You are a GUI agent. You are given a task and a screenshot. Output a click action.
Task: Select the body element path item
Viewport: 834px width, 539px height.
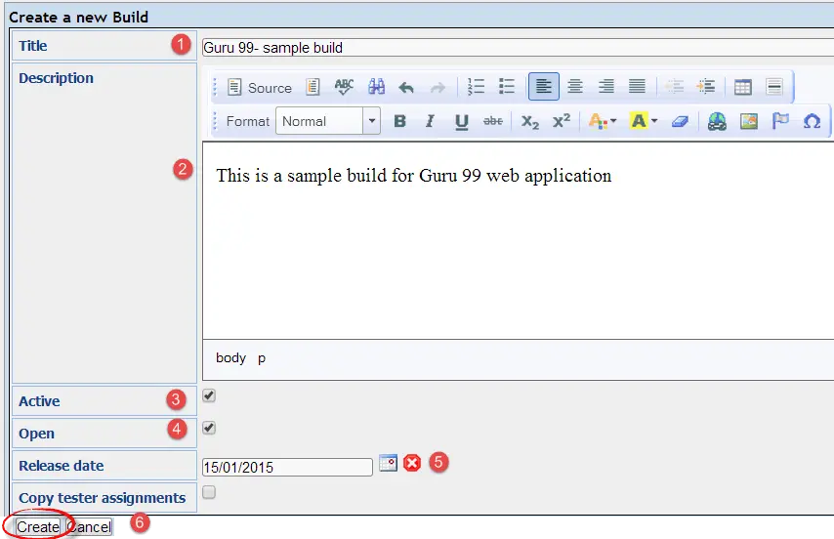click(230, 357)
